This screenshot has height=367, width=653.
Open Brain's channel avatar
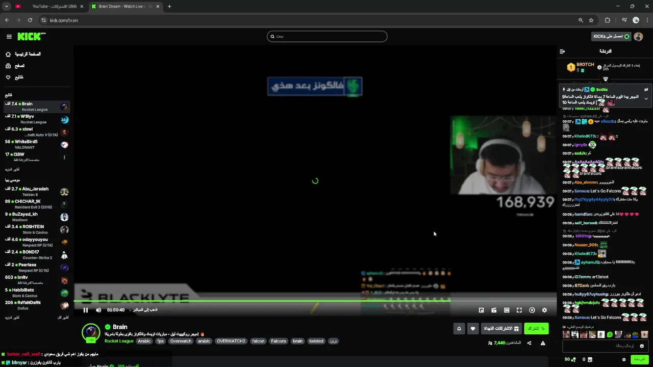pos(91,332)
